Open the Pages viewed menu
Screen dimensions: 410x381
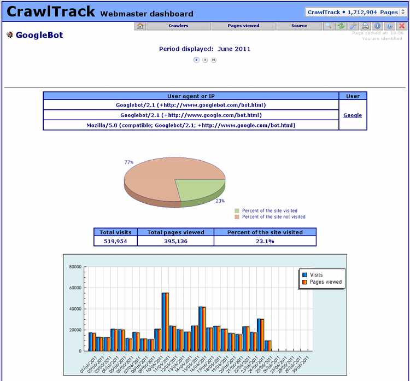coord(243,26)
